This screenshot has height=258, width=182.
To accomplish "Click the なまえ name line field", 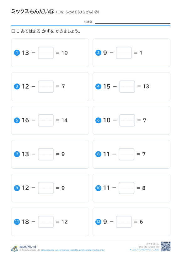I will point(133,22).
